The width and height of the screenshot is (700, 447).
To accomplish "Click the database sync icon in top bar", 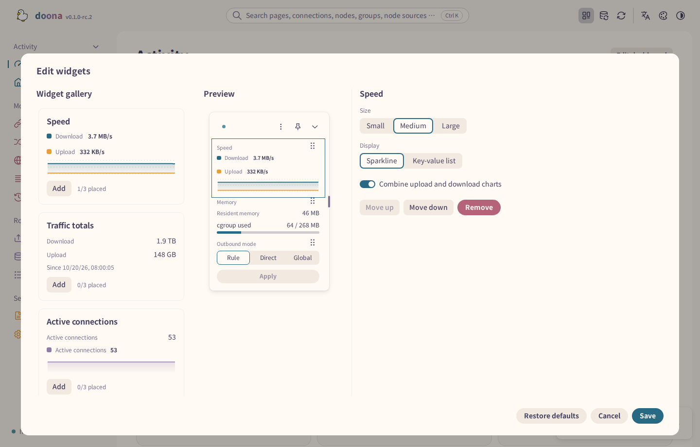I will click(x=604, y=16).
